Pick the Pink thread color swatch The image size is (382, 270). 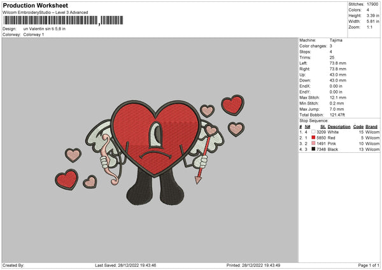(x=313, y=144)
